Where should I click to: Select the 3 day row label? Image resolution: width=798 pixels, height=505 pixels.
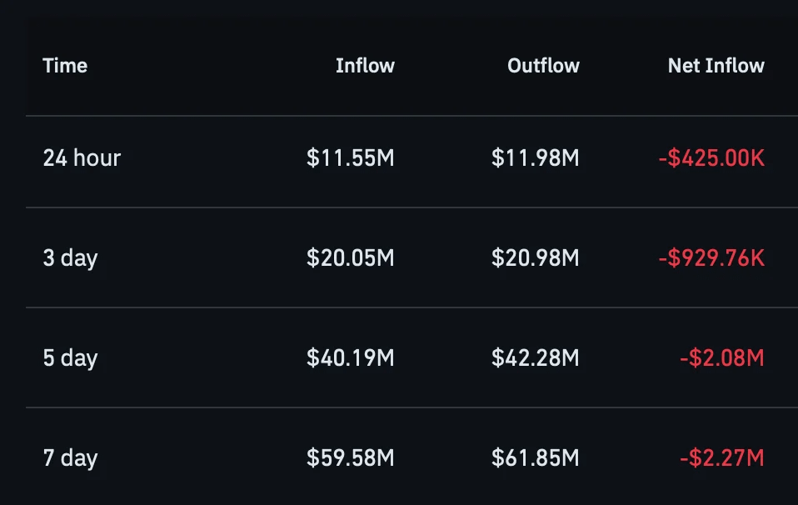pos(70,258)
